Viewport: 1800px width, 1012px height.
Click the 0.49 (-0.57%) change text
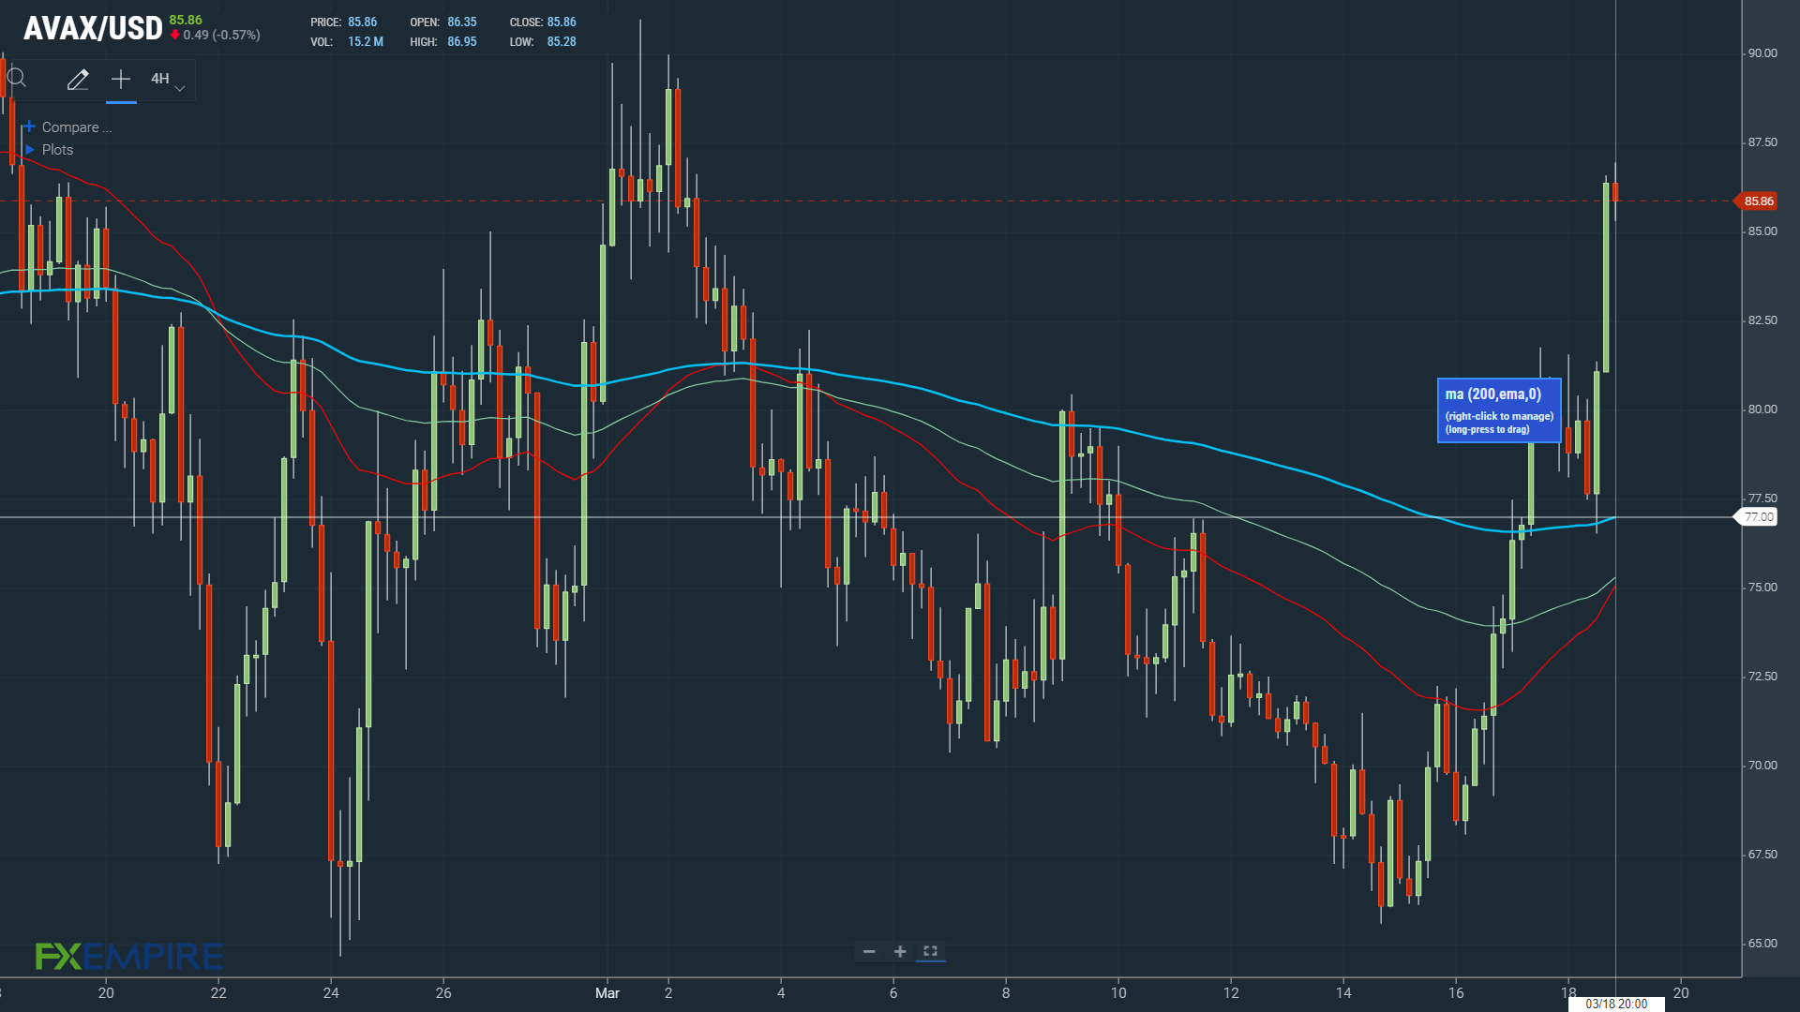pyautogui.click(x=222, y=36)
